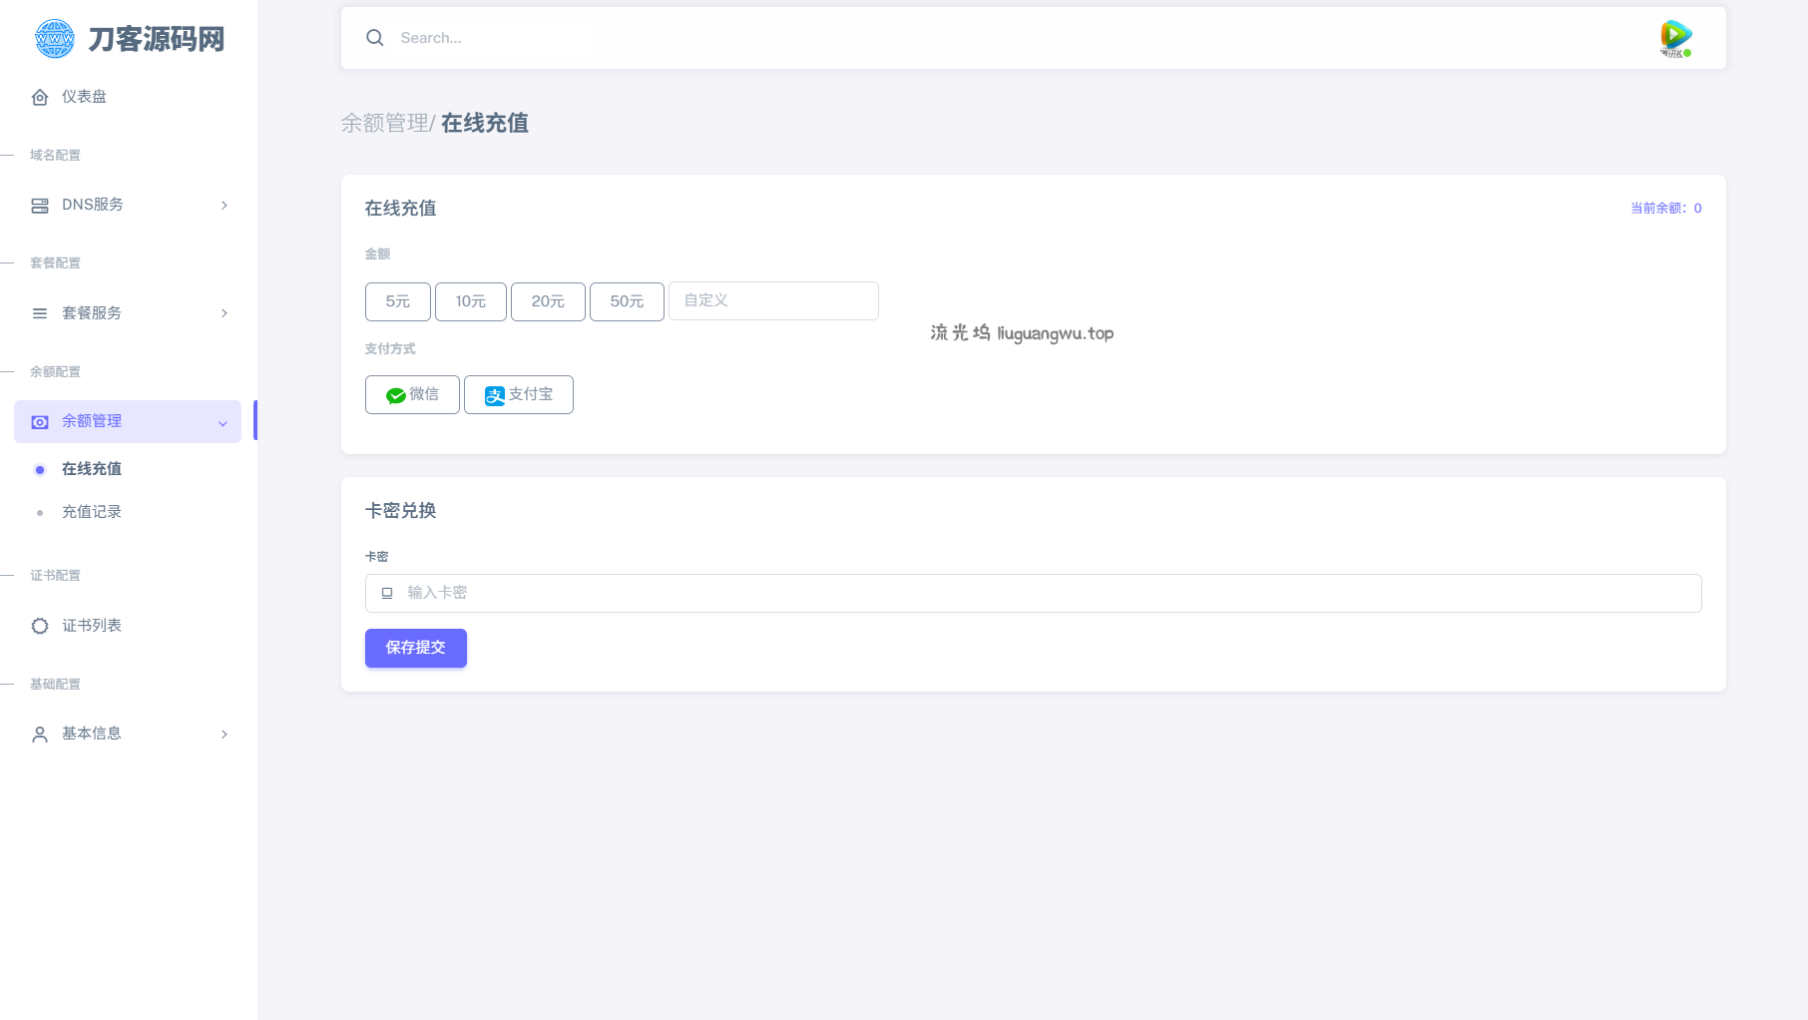
Task: Expand the DNS服务 submenu chevron
Action: point(225,206)
